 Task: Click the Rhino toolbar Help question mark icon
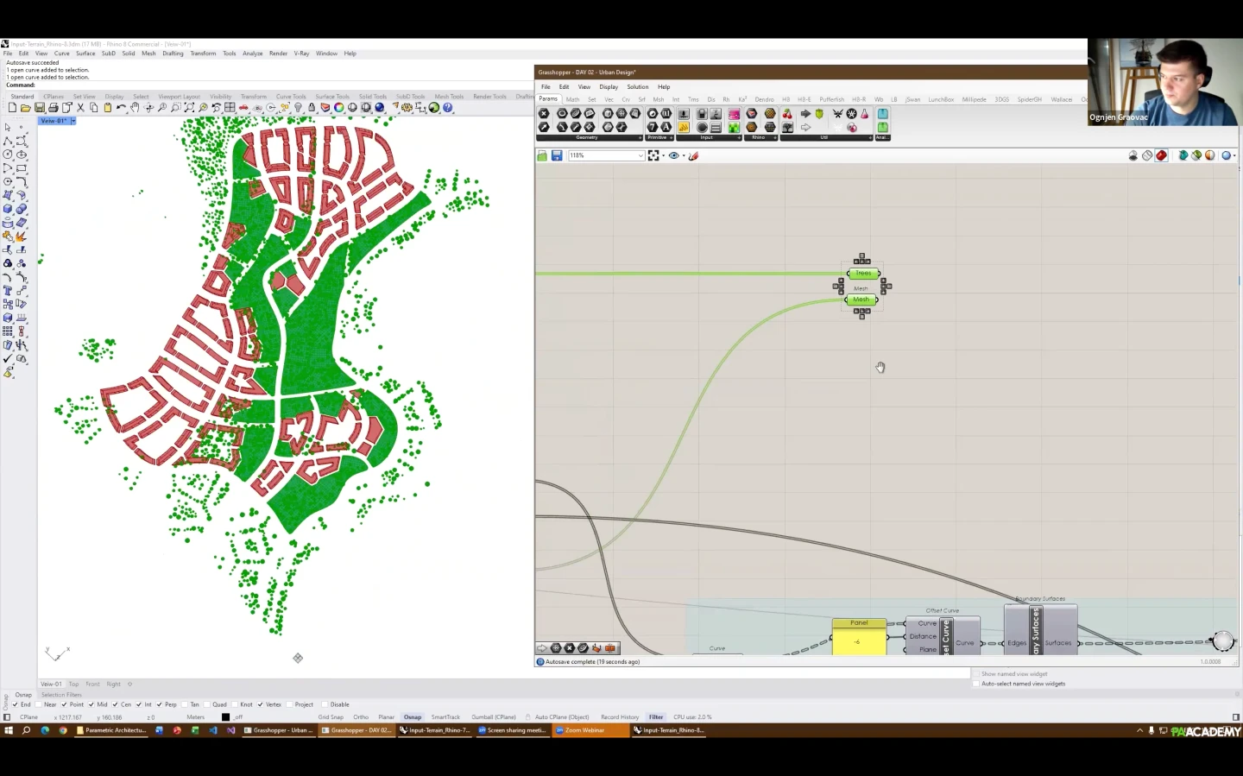[x=448, y=108]
